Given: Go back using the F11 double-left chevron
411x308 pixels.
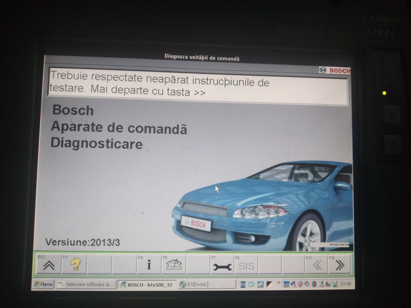Looking at the screenshot, I should pos(317,265).
